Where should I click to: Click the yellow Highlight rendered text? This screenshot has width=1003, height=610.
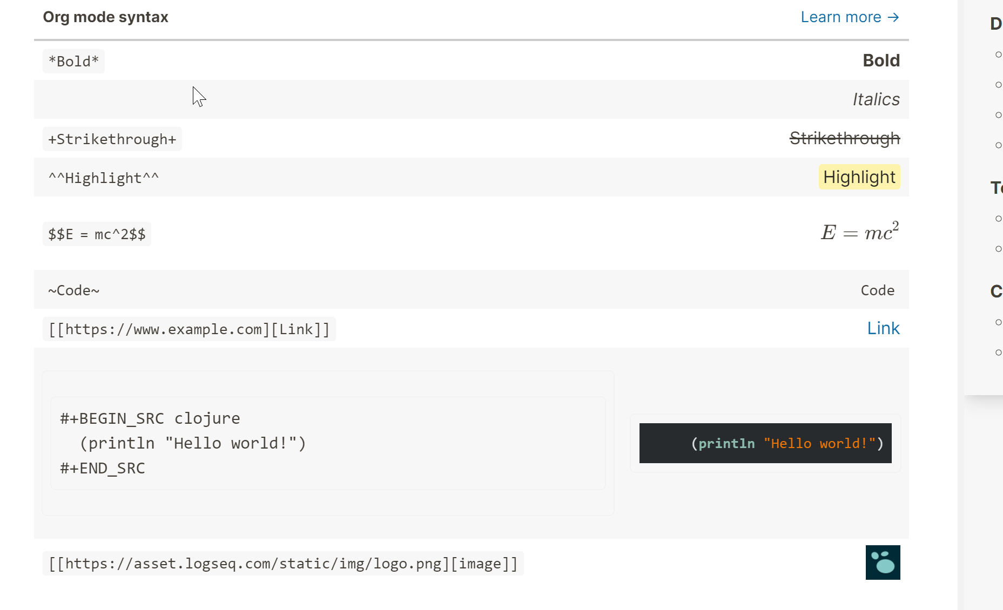tap(859, 177)
